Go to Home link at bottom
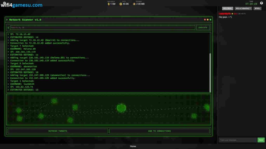This screenshot has height=149, width=266. (x=133, y=146)
